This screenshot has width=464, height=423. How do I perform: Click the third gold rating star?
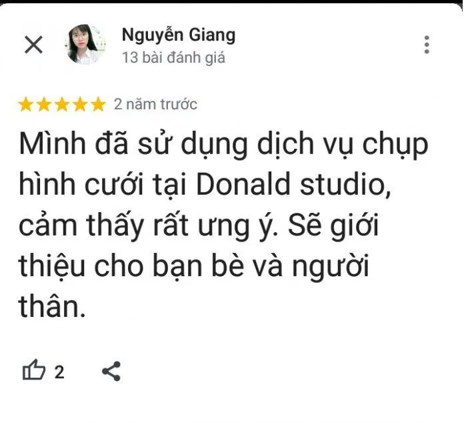click(x=62, y=104)
